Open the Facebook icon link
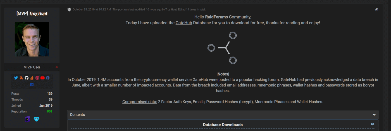The height and width of the screenshot is (131, 391). (x=48, y=78)
